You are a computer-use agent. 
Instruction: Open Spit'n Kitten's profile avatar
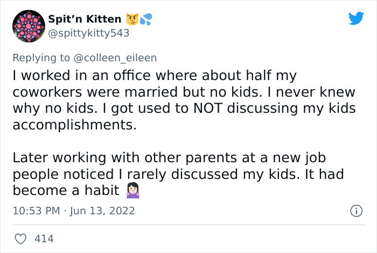pyautogui.click(x=29, y=27)
